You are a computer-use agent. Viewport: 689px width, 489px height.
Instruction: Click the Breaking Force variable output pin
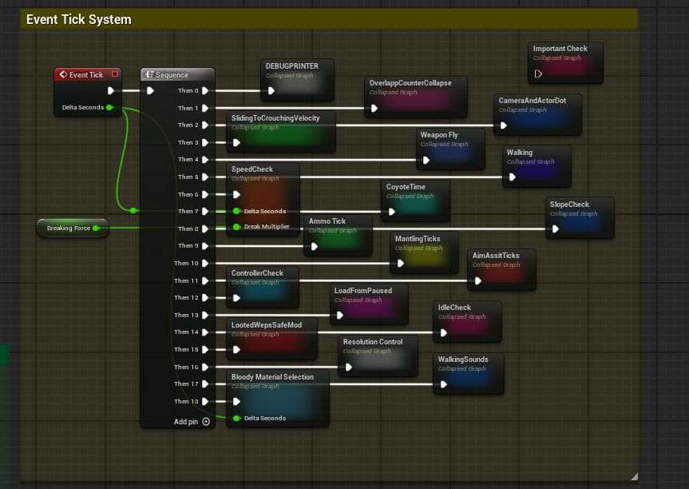click(96, 229)
